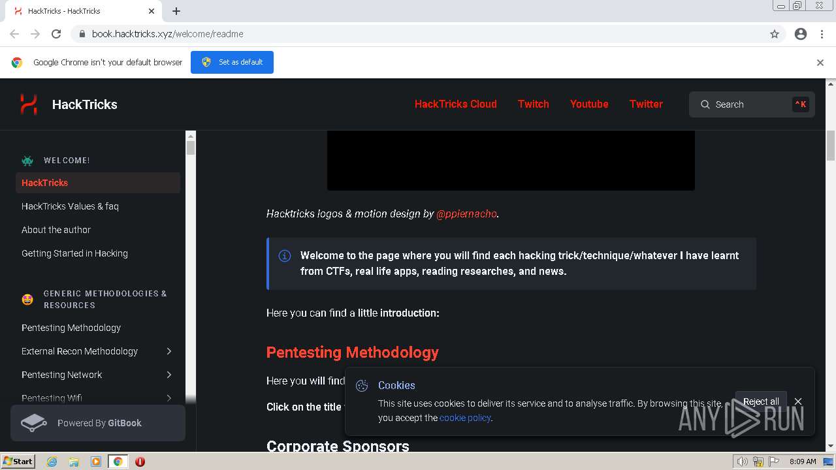
Task: Click the sidebar scroll up arrow
Action: (191, 135)
